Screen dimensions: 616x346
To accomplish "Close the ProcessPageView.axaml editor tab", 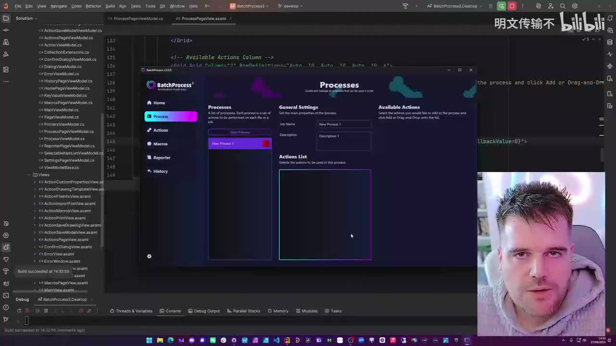I will 231,19.
